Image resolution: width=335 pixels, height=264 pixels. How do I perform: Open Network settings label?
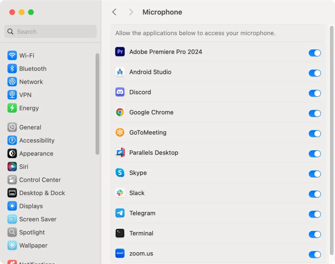click(31, 82)
